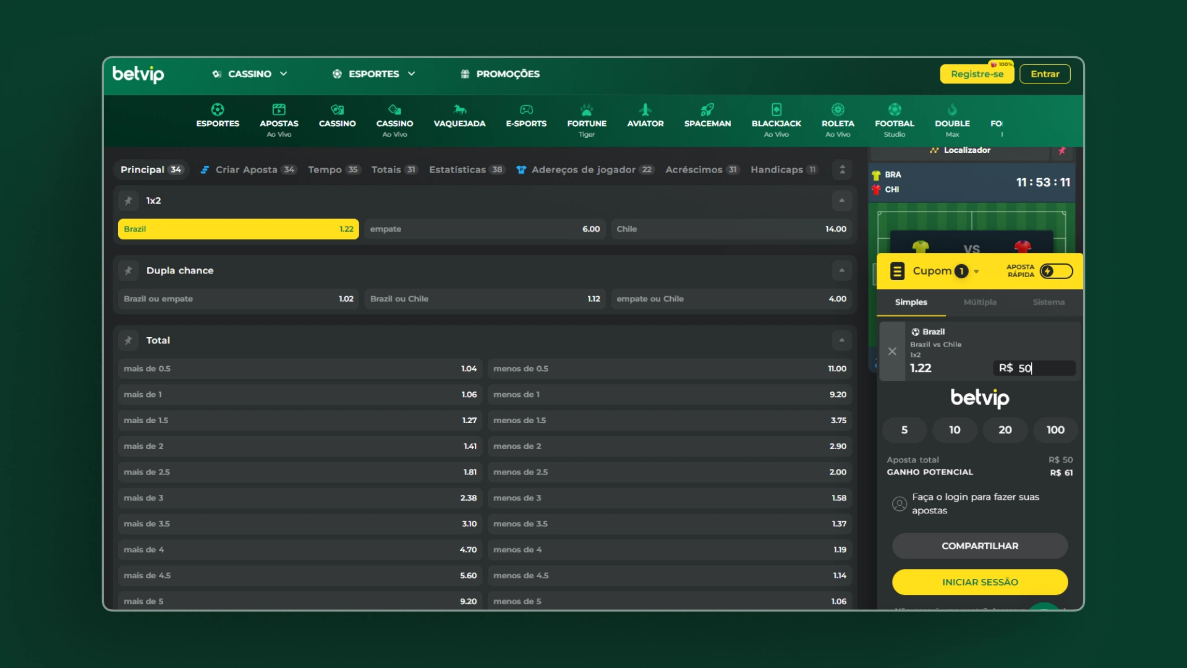Screen dimensions: 1187x668
Task: Pin the Dupla chance market
Action: [129, 270]
